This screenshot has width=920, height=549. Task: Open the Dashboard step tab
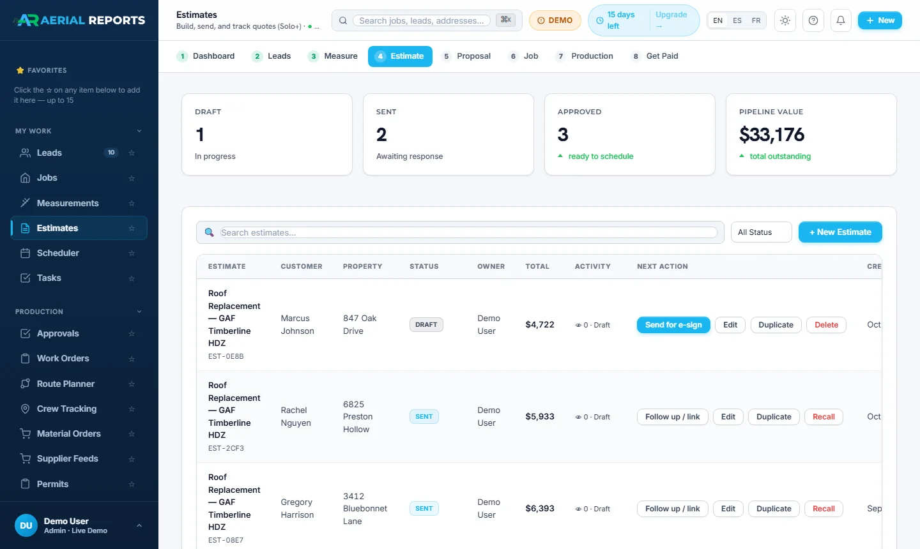point(206,56)
